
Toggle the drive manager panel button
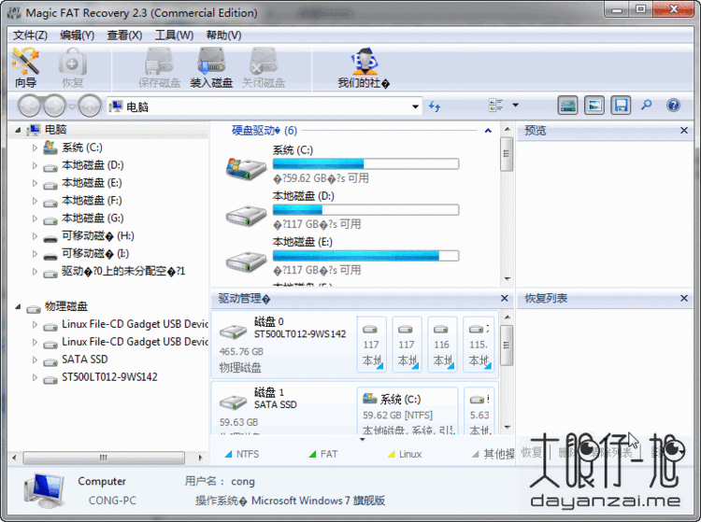(567, 106)
